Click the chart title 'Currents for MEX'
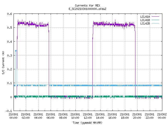Screen dimensions: 167x125 coord(87,5)
